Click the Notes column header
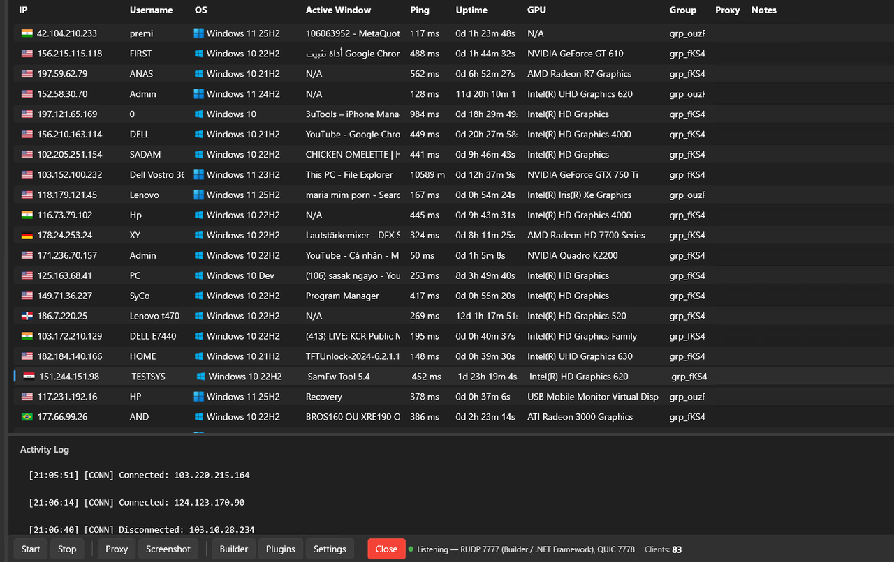This screenshot has height=562, width=894. pos(763,10)
